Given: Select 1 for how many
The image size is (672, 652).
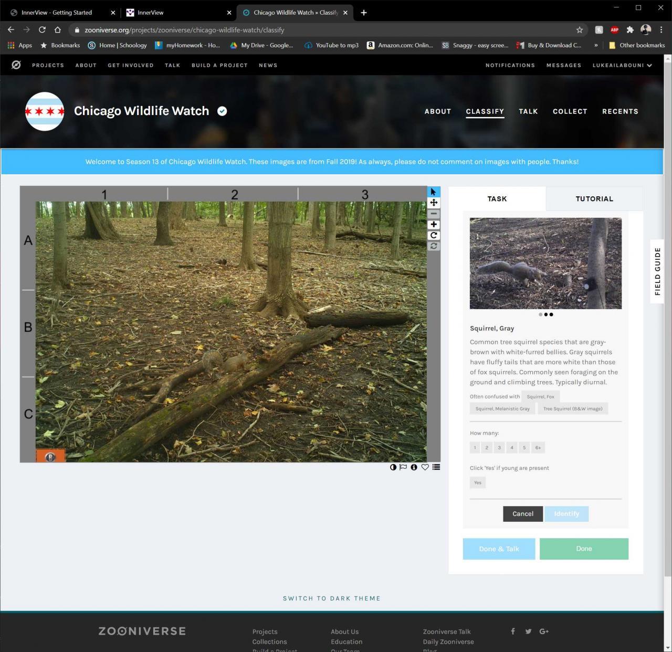Looking at the screenshot, I should [x=475, y=448].
